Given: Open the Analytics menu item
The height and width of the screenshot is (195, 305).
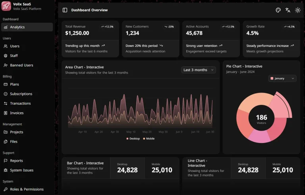Looking at the screenshot, I should tap(27, 27).
